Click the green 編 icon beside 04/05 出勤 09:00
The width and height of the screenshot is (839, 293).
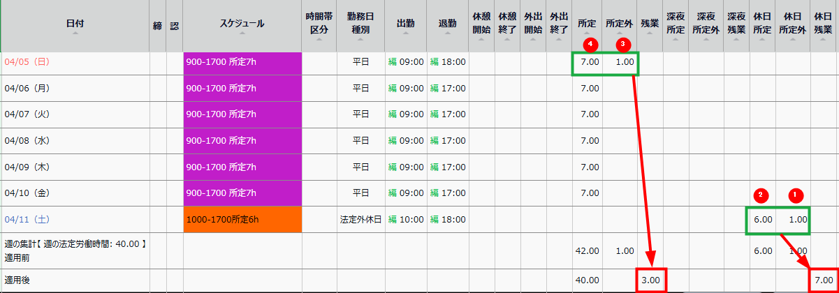coord(392,62)
